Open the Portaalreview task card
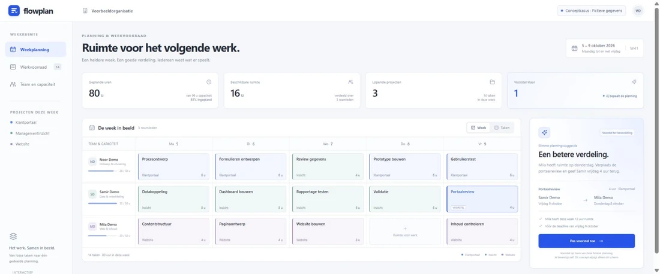This screenshot has height=274, width=660. 482,199
